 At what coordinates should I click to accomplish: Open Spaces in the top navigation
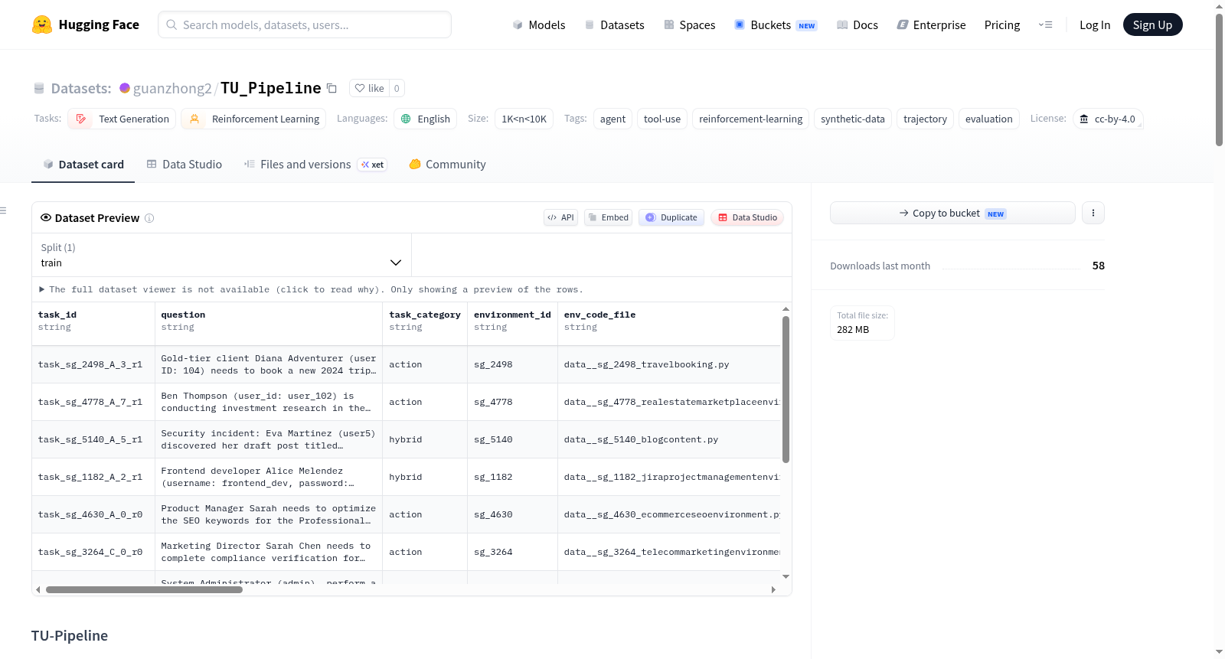pyautogui.click(x=689, y=24)
